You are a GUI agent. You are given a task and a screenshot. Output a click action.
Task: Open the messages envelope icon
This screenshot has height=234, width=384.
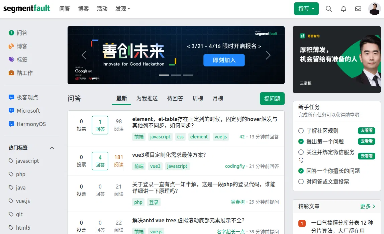coord(358,9)
